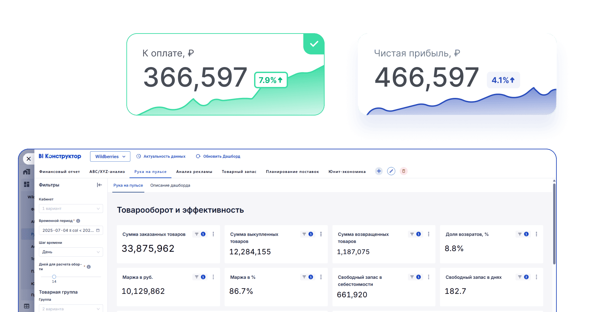Click the days slider handle set to 14

(x=54, y=277)
